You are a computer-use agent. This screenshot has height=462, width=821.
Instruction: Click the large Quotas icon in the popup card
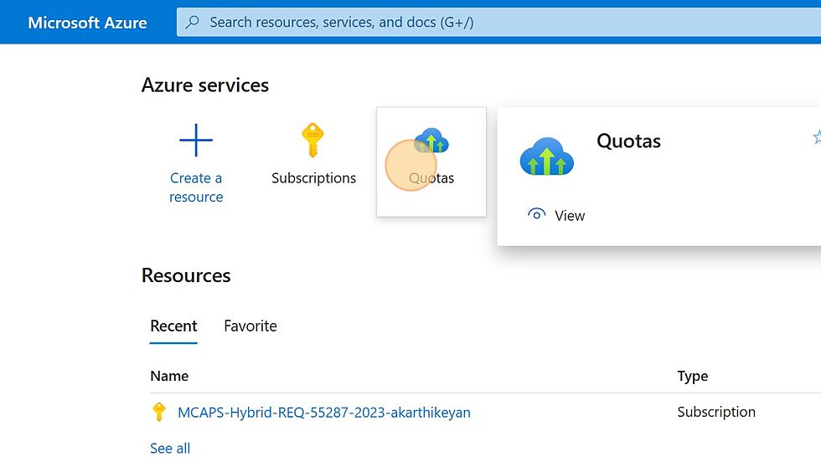[546, 156]
